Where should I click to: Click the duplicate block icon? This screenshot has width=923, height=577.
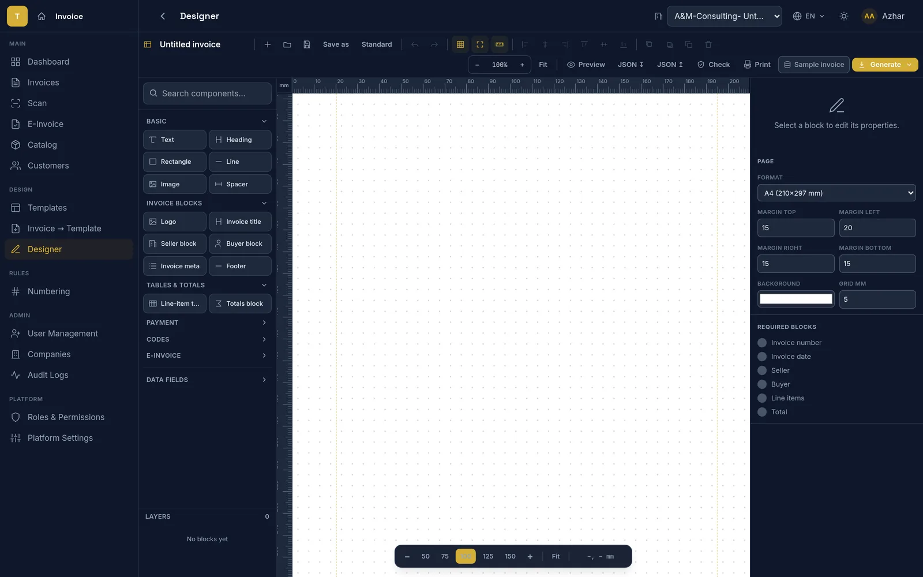[x=689, y=44]
